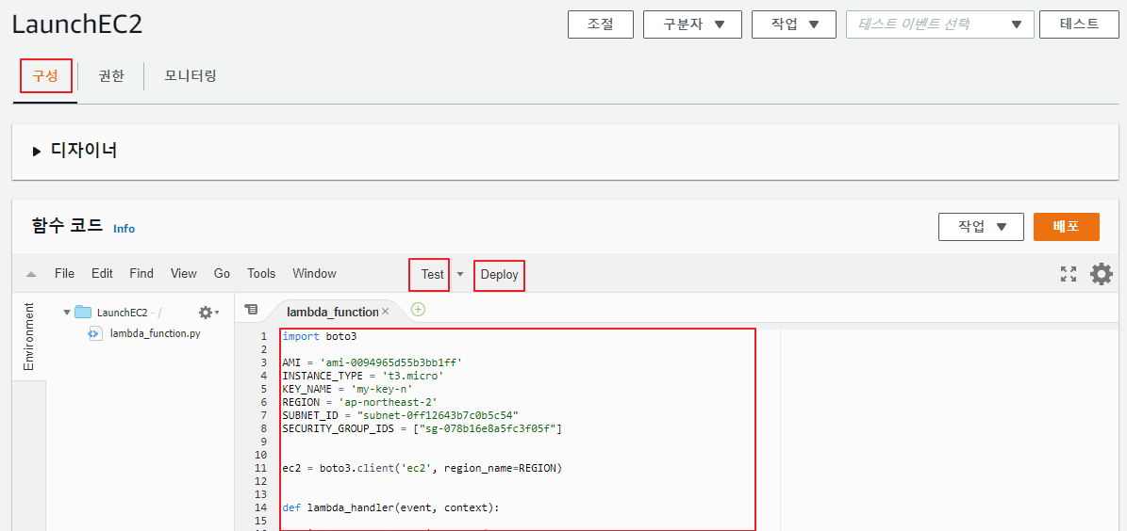The width and height of the screenshot is (1127, 531).
Task: Open the Tools menu
Action: coord(261,273)
